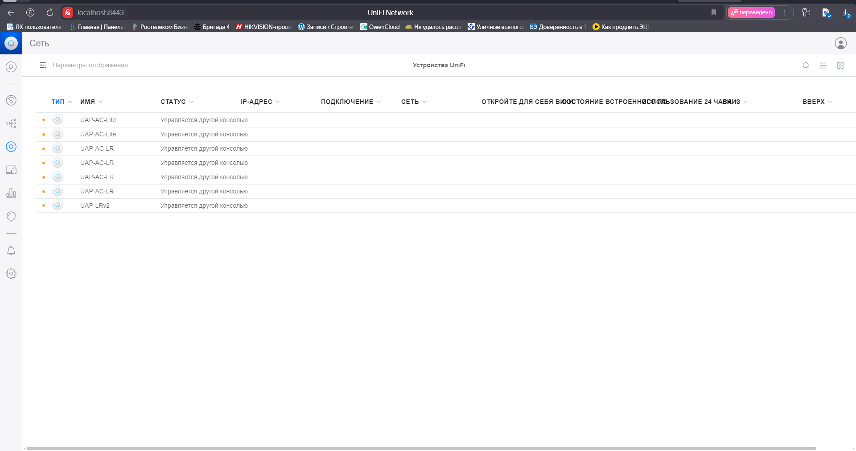Click the status text of the UAP-LRv2 row
Viewport: 856px width, 451px height.
pyautogui.click(x=204, y=205)
